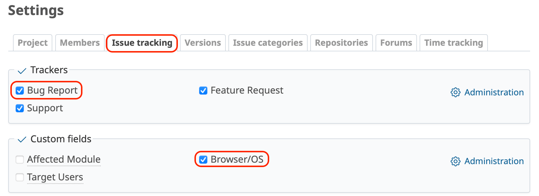Switch to the Versions tab
This screenshot has width=539, height=196.
[203, 43]
